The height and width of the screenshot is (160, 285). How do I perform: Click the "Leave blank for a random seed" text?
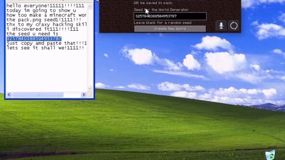click(x=163, y=23)
